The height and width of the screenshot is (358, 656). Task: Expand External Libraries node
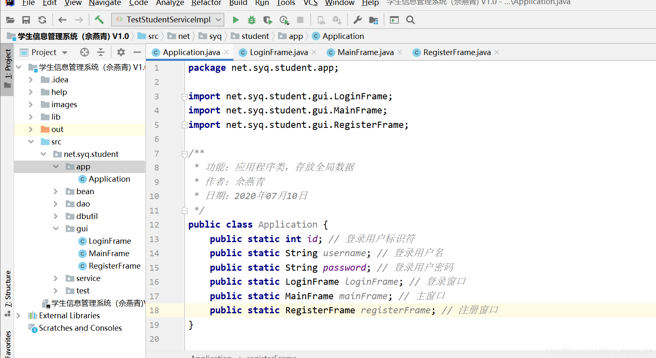[18, 315]
